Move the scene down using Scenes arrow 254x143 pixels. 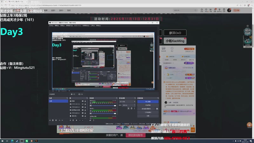tap(62, 120)
